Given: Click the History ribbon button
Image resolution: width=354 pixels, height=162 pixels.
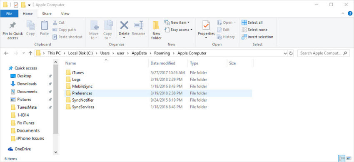Looking at the screenshot, I should (226, 37).
